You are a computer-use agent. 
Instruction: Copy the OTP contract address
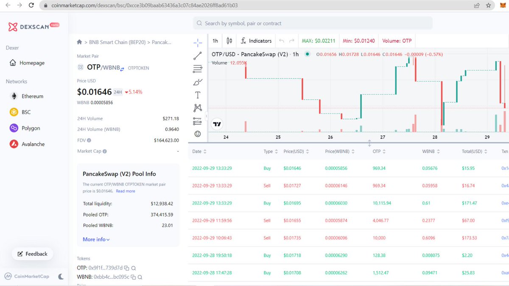126,268
